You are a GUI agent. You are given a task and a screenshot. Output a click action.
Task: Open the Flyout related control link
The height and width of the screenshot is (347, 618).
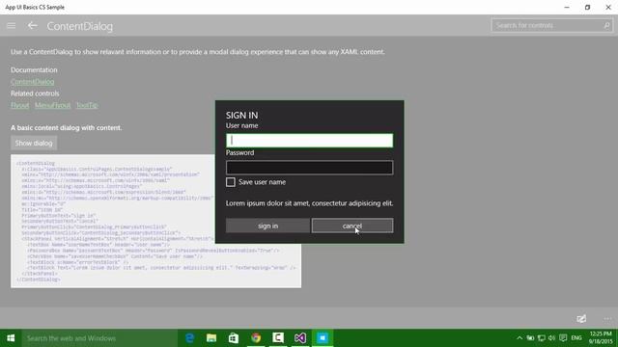click(19, 105)
